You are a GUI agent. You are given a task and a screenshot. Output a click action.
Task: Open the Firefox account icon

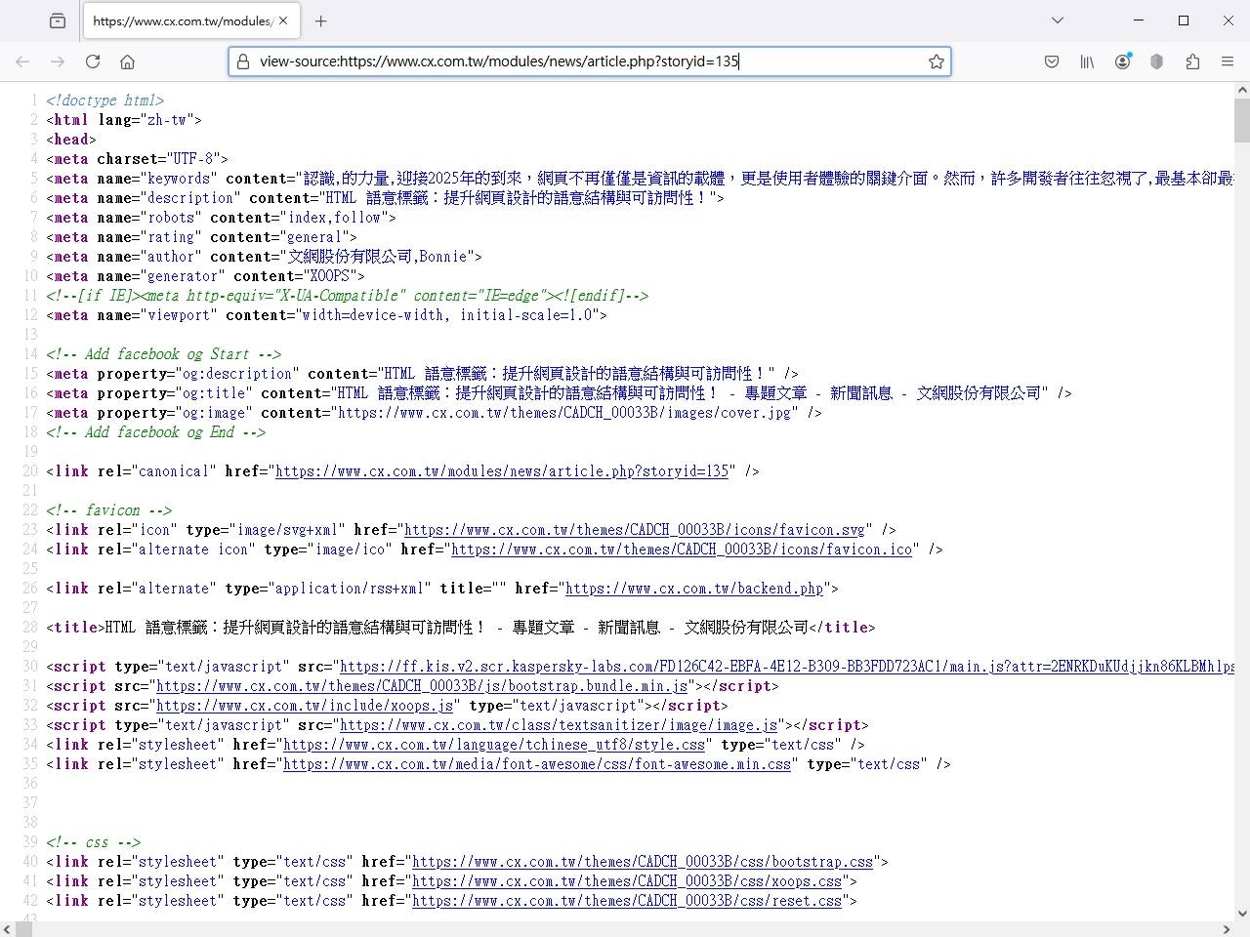(x=1123, y=61)
